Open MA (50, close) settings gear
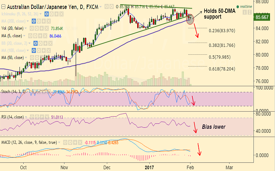The width and height of the screenshot is (275, 171). click(x=37, y=58)
